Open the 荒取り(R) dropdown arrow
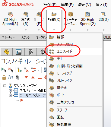 pyautogui.click(x=26, y=30)
